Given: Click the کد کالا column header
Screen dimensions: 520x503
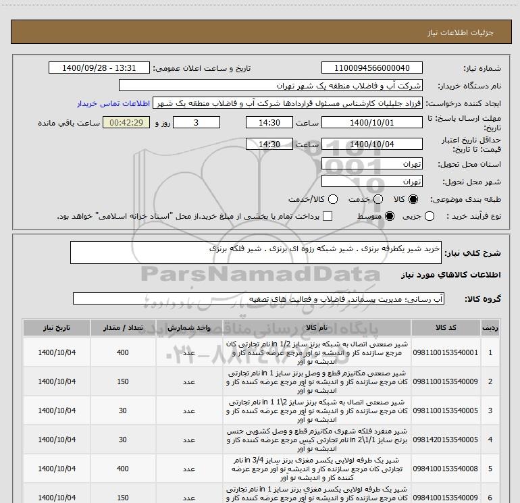Looking at the screenshot, I should (x=446, y=327).
